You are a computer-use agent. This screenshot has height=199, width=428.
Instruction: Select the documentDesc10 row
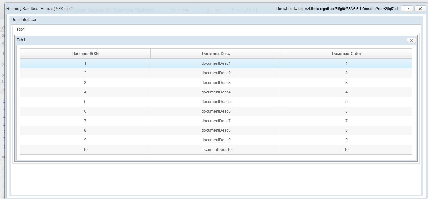tap(216, 149)
